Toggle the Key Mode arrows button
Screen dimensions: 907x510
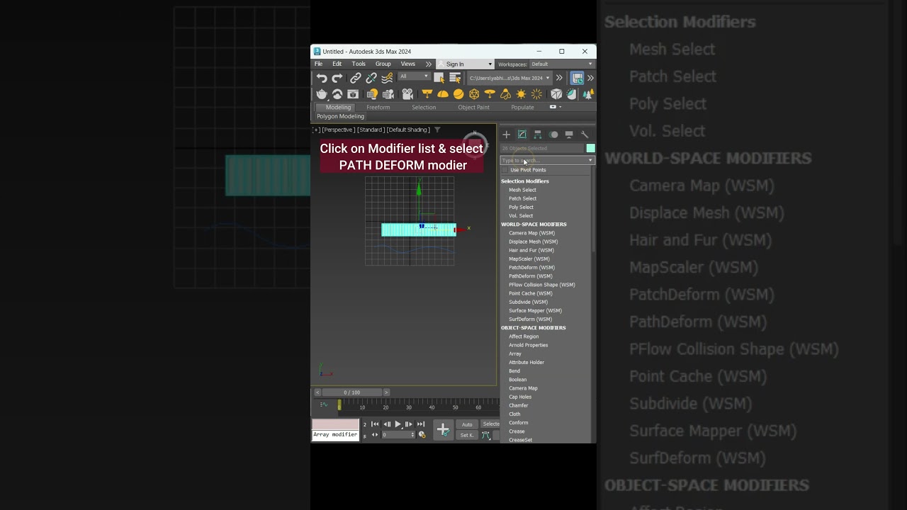tap(375, 435)
